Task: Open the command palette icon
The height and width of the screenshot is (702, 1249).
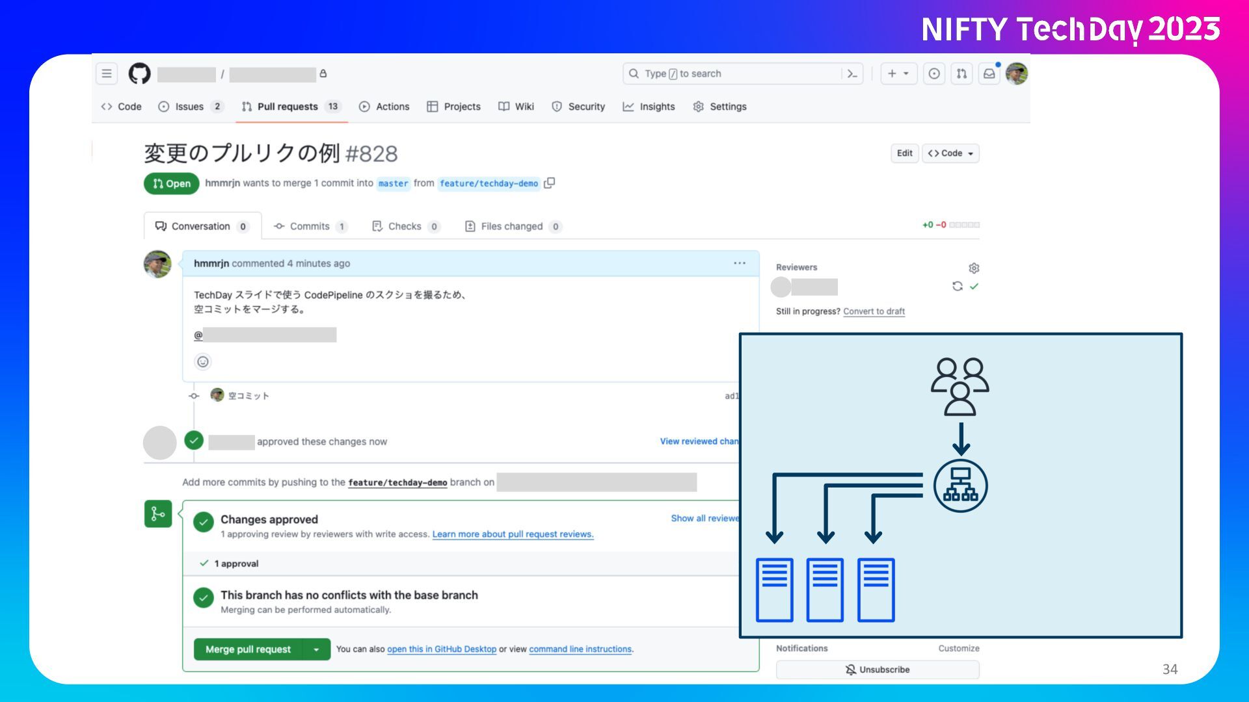Action: click(x=852, y=73)
